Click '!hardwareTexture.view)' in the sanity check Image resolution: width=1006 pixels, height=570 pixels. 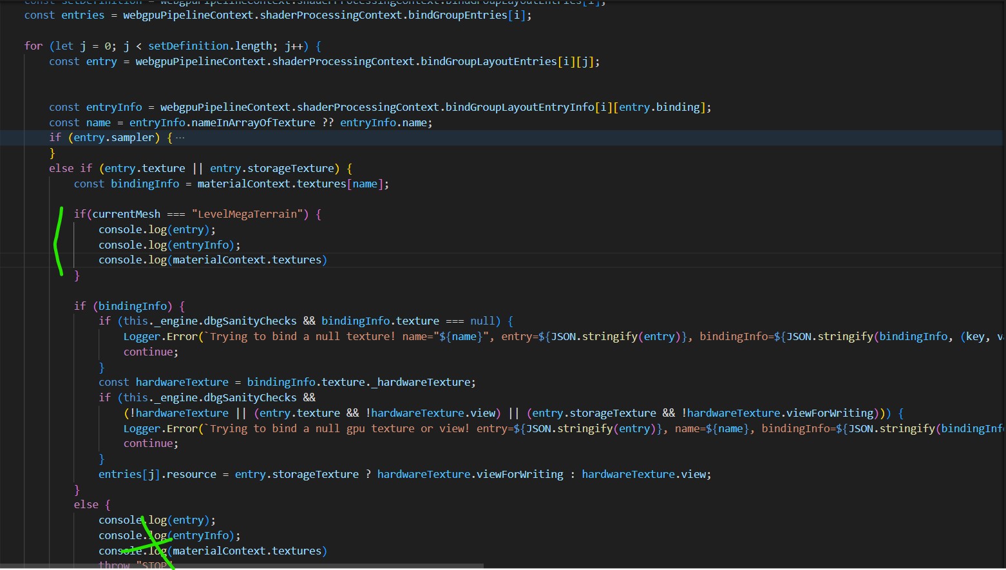pyautogui.click(x=433, y=413)
